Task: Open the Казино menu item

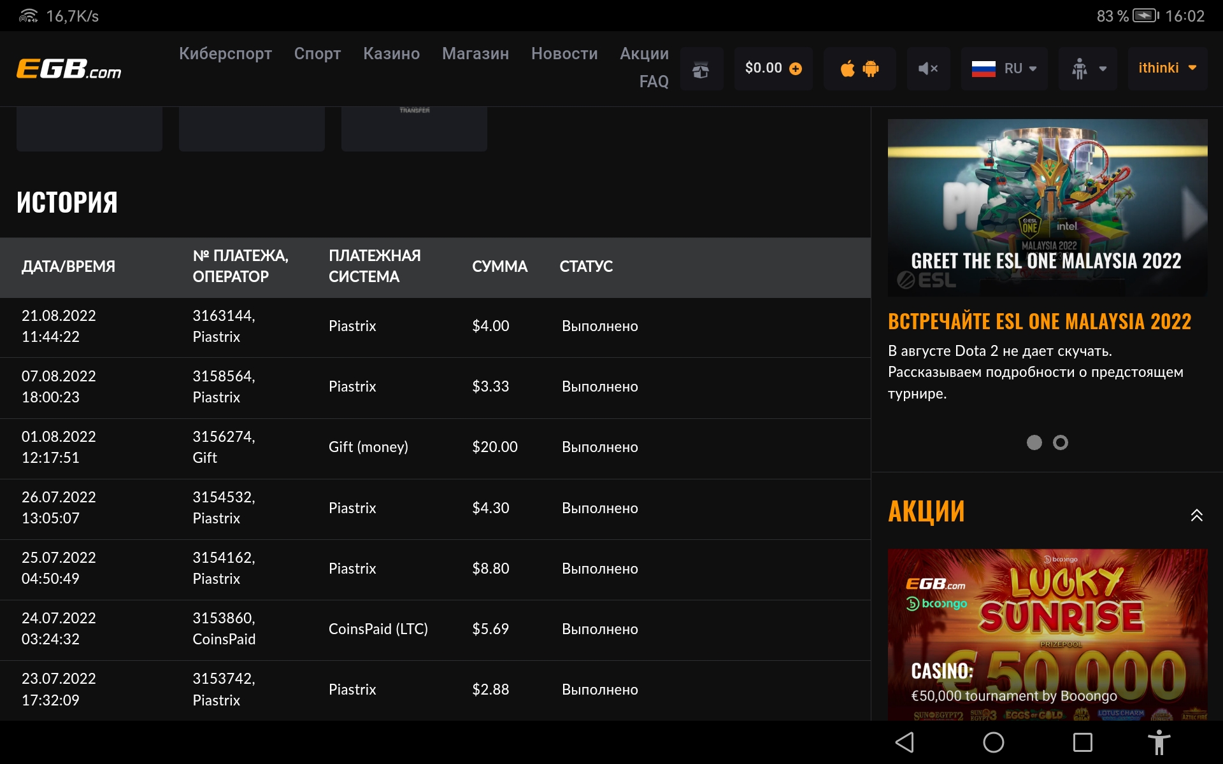Action: (391, 53)
